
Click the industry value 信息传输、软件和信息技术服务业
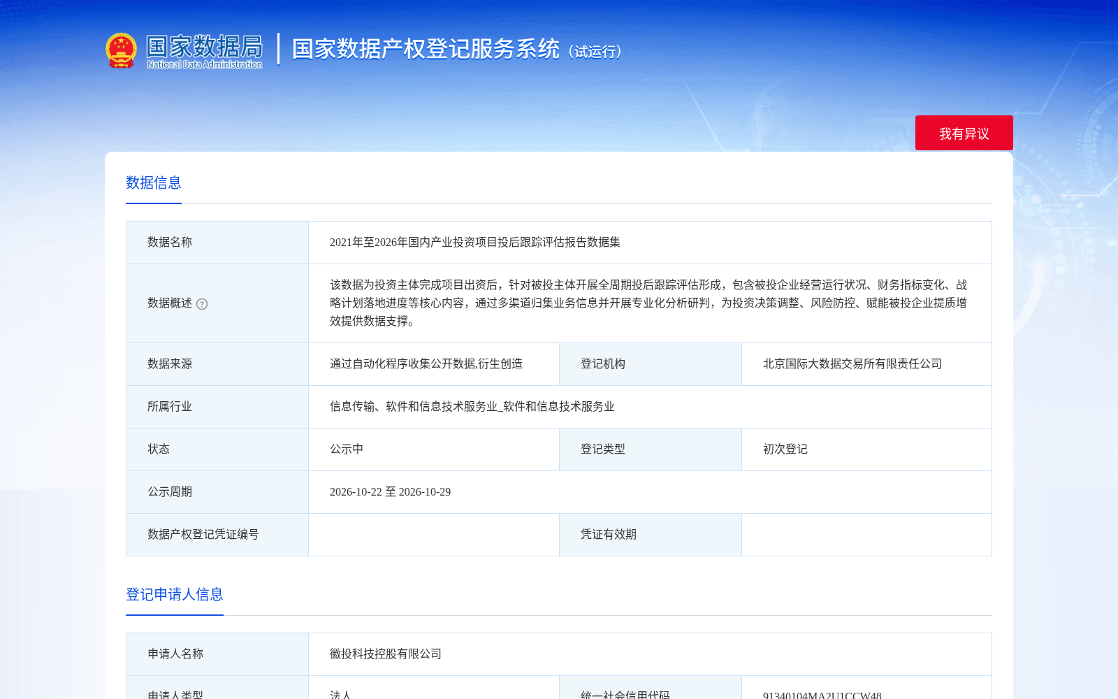(x=472, y=407)
